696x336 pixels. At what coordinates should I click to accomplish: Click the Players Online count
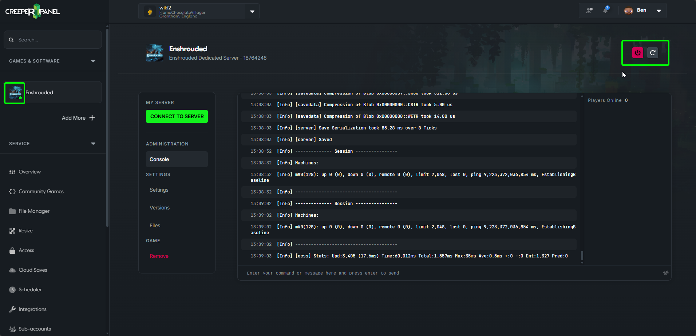point(626,100)
